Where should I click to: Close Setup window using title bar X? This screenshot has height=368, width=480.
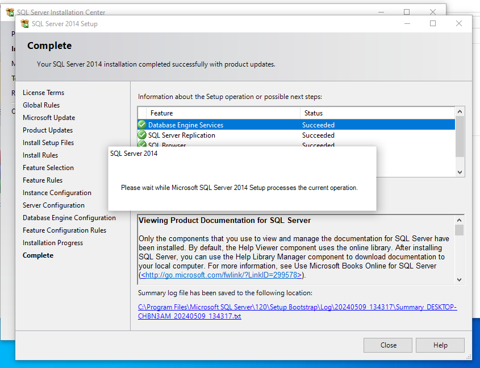pos(459,24)
